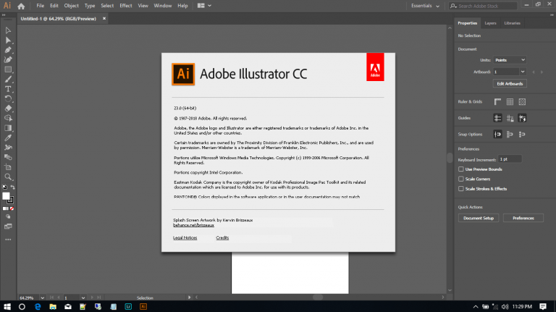Expand status bar Selection info arrow
The image size is (556, 312).
[x=189, y=298]
